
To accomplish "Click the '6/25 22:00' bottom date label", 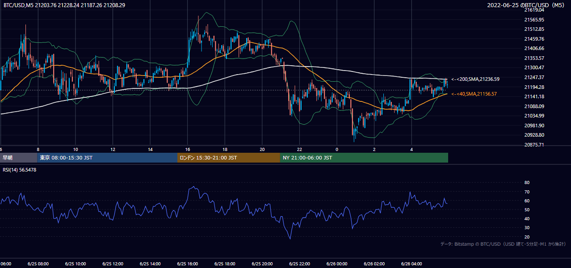I will (x=299, y=264).
